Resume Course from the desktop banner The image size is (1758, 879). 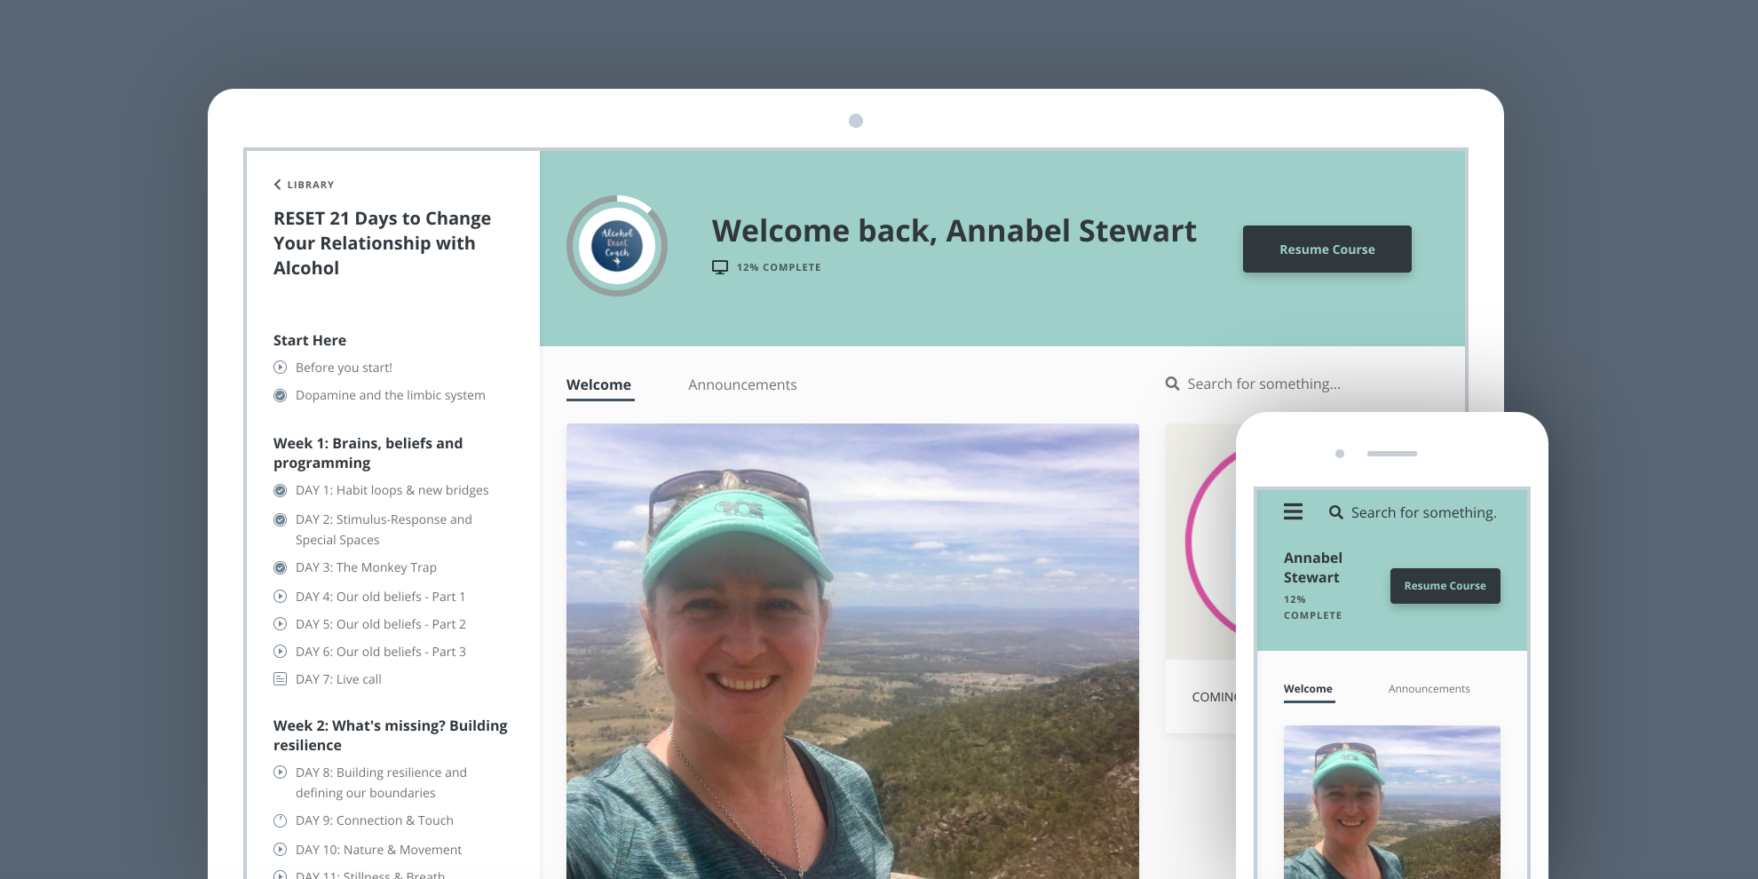click(x=1327, y=249)
